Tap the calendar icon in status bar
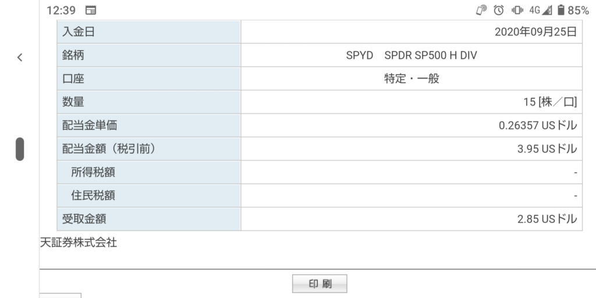Image resolution: width=596 pixels, height=298 pixels. [x=91, y=10]
